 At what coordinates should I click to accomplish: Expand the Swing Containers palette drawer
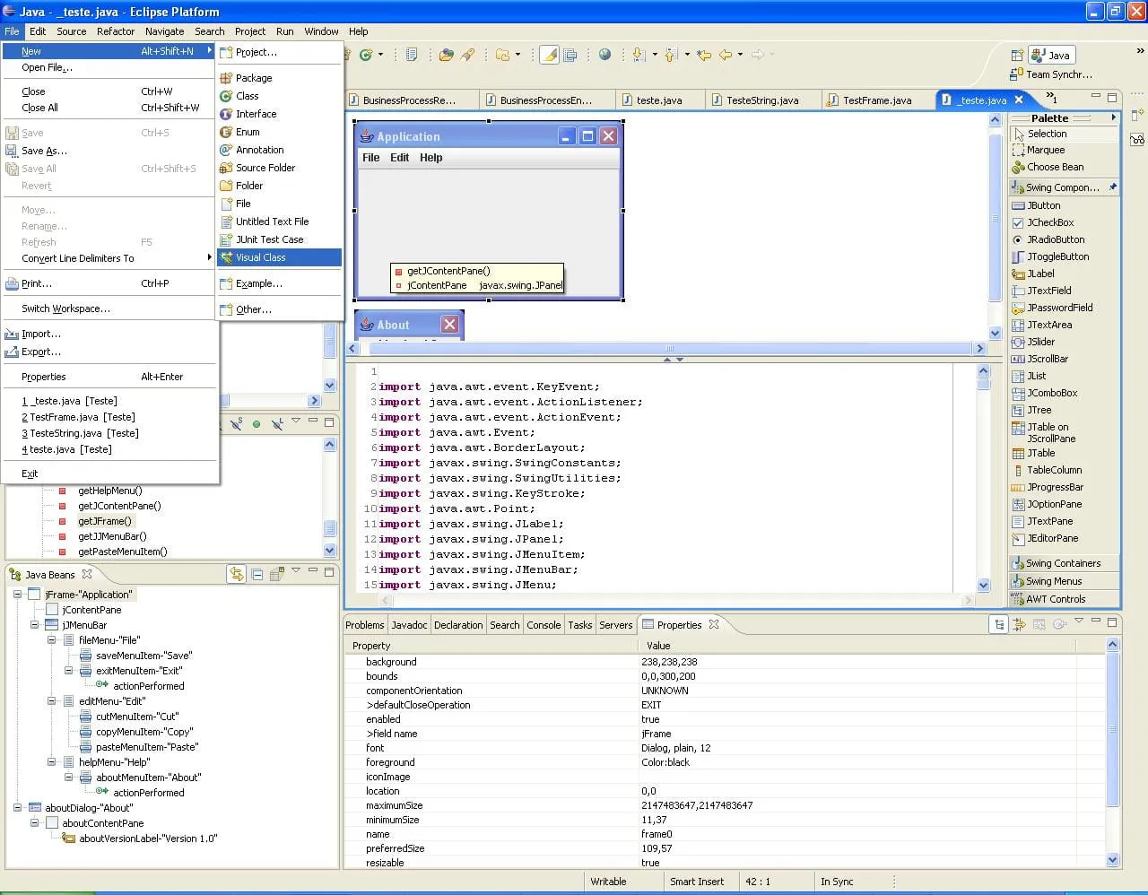click(1063, 563)
